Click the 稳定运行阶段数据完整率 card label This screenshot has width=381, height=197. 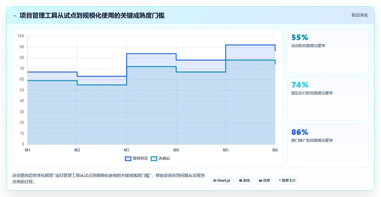tap(312, 93)
